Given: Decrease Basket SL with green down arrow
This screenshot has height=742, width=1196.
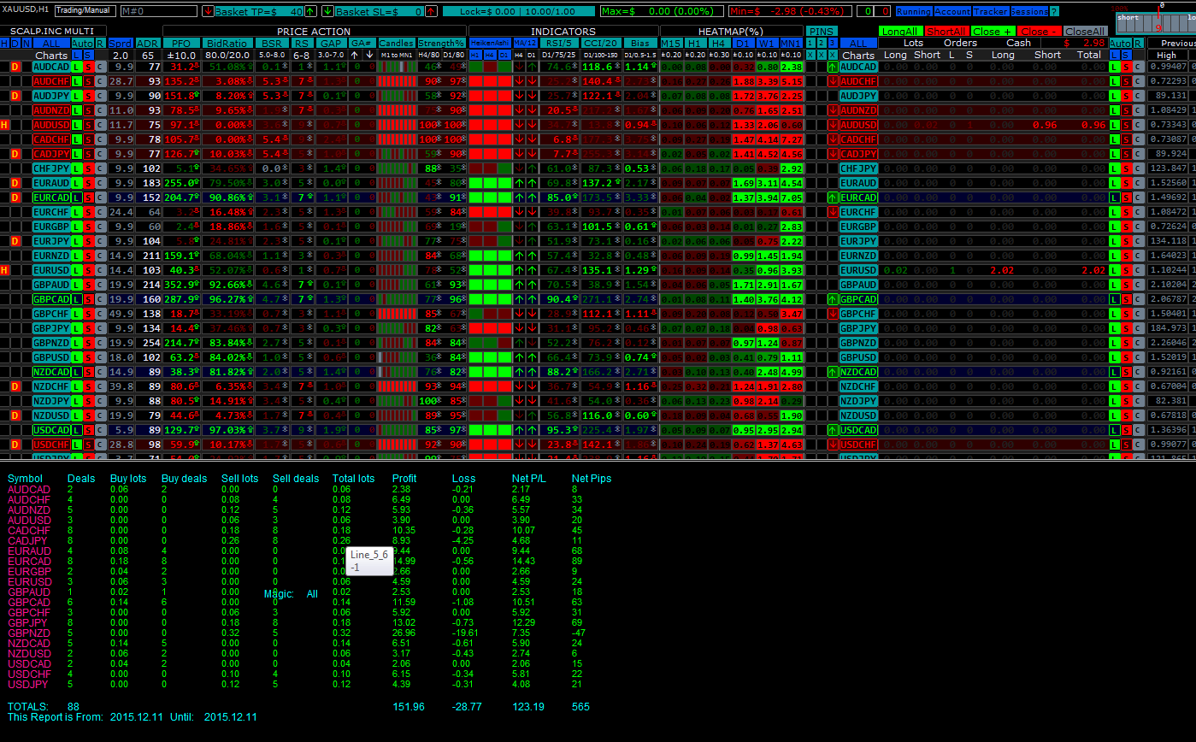Looking at the screenshot, I should tap(328, 12).
